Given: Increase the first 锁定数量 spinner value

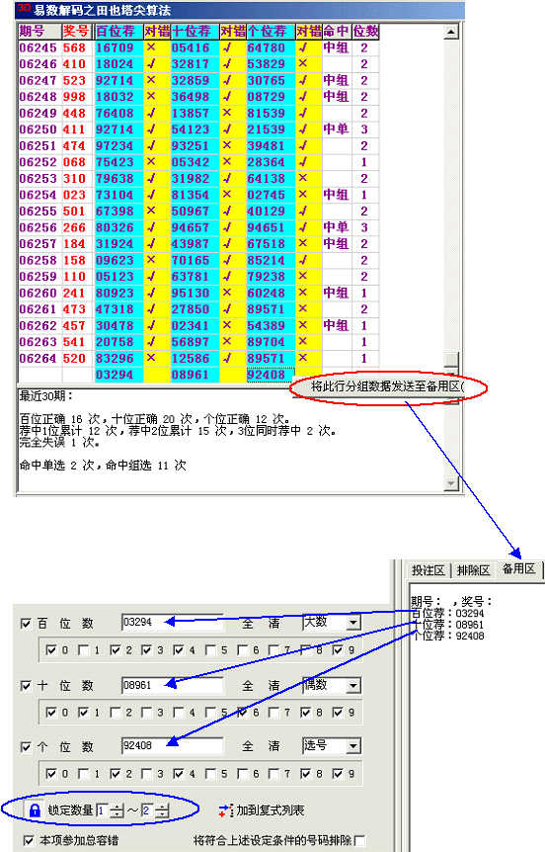Looking at the screenshot, I should click(x=117, y=807).
